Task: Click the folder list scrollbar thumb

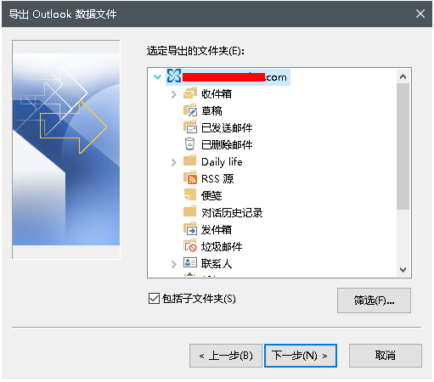Action: [403, 146]
